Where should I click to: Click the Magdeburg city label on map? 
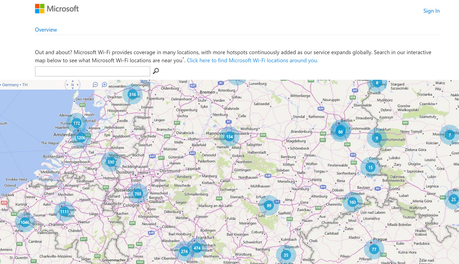tap(296, 141)
